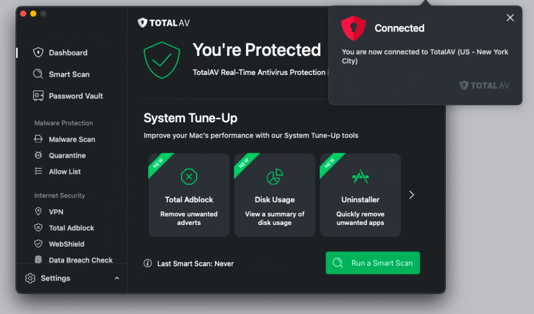The image size is (534, 314).
Task: Open the Disk Usage pie chart icon
Action: [x=274, y=177]
